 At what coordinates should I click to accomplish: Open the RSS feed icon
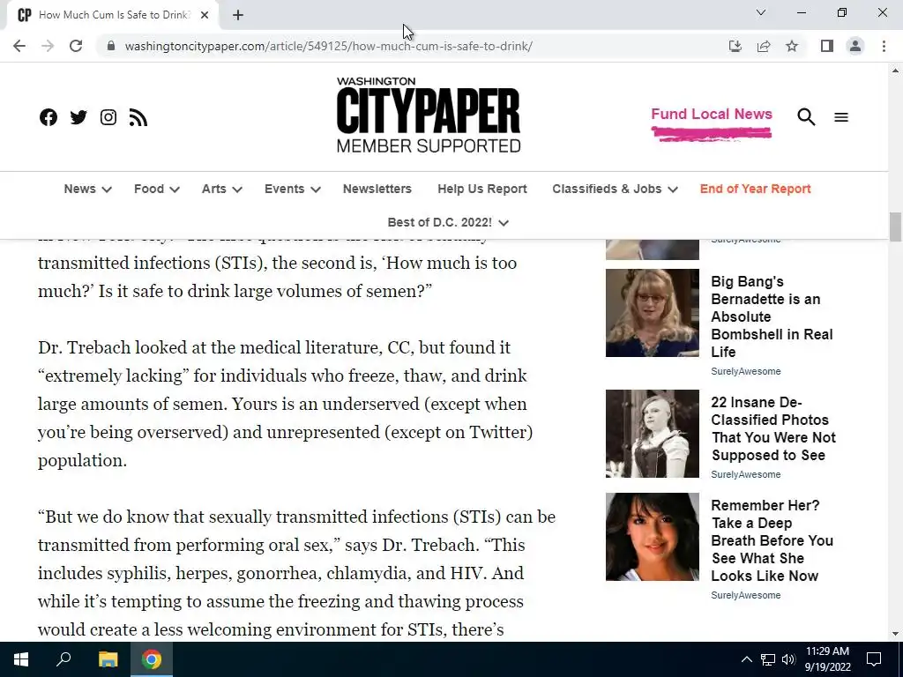pyautogui.click(x=138, y=117)
